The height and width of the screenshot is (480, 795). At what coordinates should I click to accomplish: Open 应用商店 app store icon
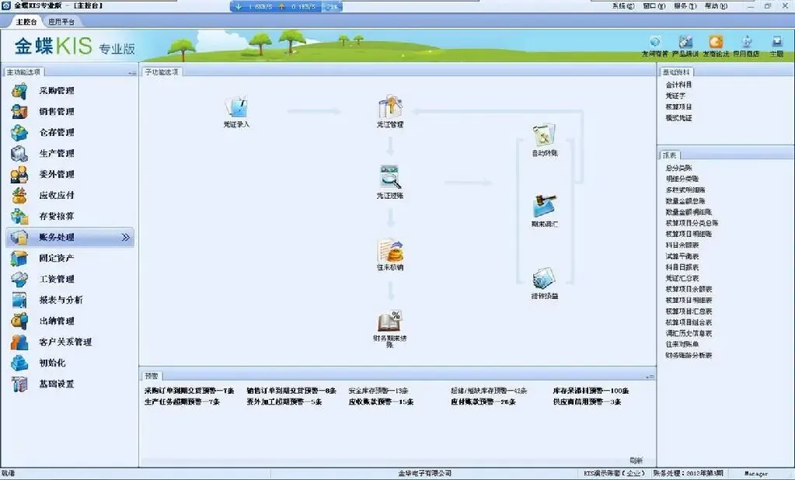point(746,42)
